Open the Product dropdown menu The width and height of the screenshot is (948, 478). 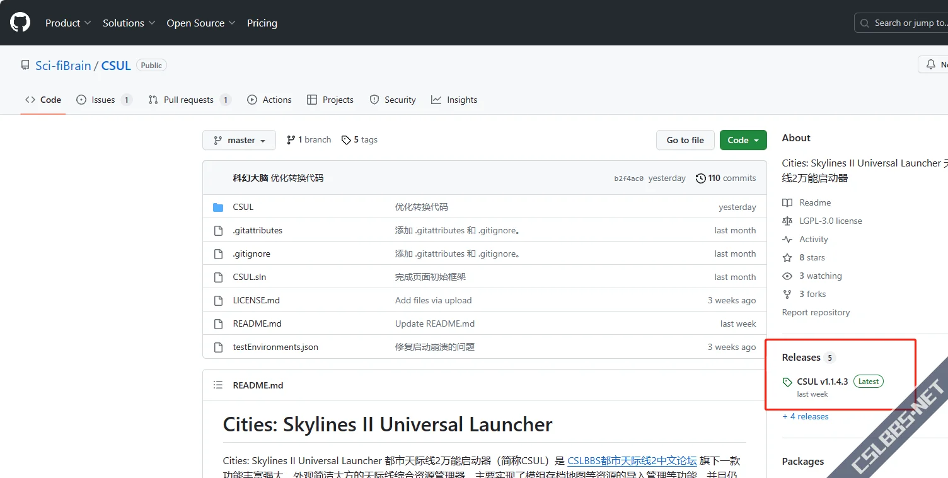(68, 23)
